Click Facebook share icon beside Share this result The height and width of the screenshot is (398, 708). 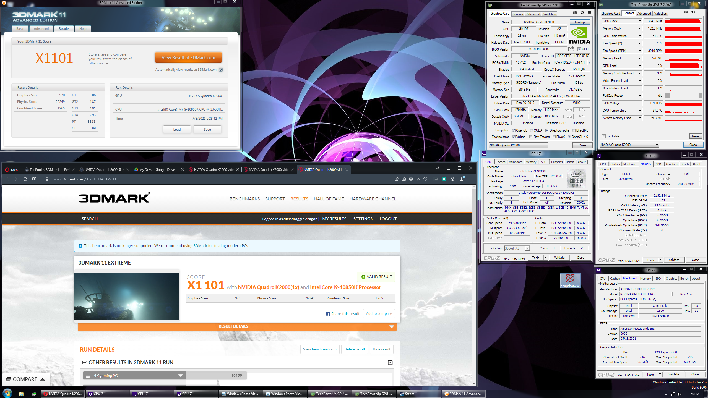(328, 314)
